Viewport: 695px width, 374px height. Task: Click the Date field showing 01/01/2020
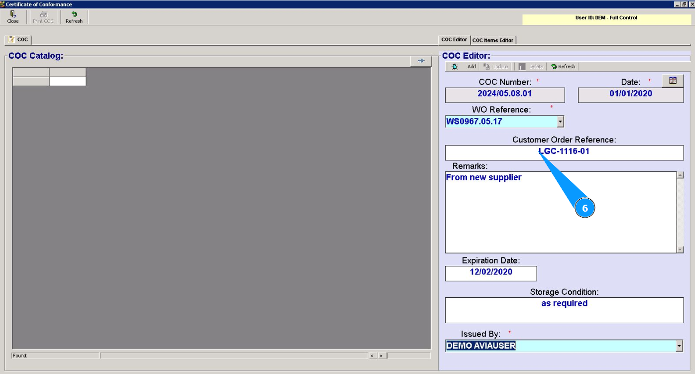tap(631, 95)
